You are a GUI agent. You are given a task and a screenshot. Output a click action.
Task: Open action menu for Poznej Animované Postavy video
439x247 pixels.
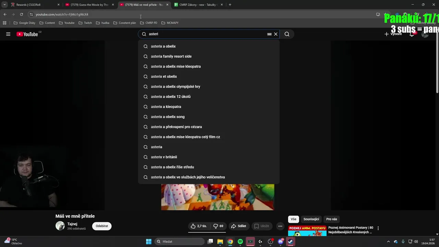[x=378, y=228]
